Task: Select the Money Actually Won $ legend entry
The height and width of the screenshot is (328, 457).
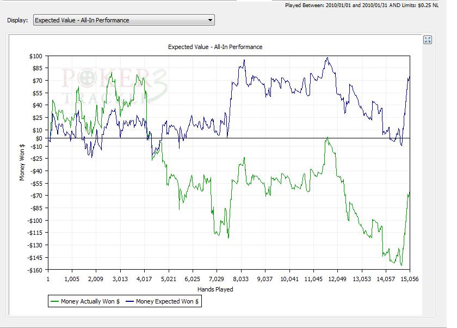Action: (x=85, y=301)
